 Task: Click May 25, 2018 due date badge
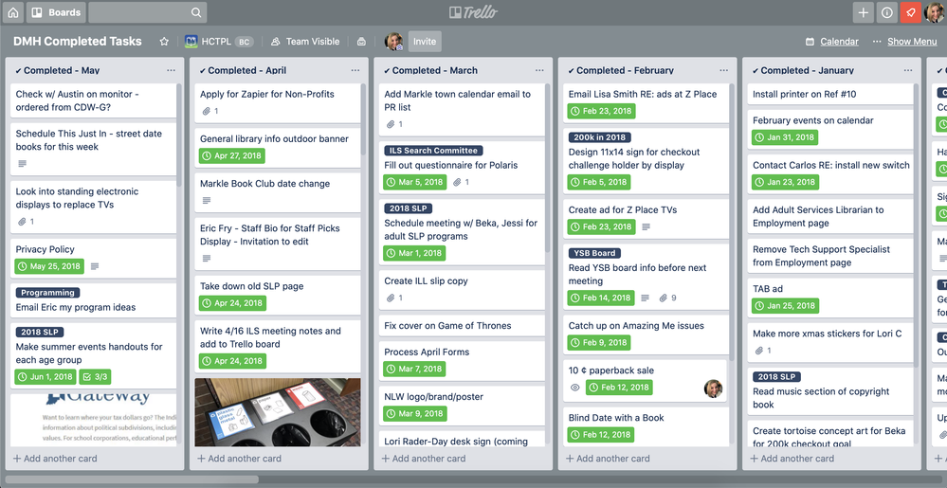tap(49, 266)
